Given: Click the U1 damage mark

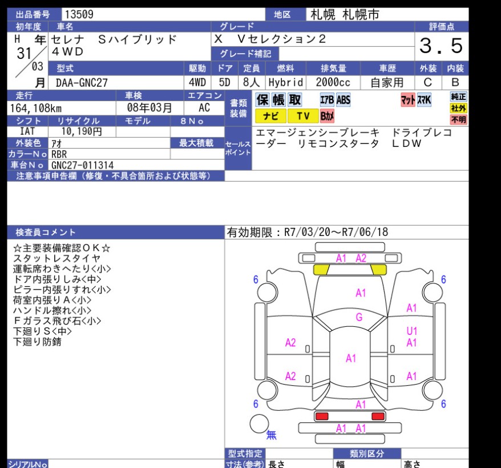Looking at the screenshot, I should [412, 331].
